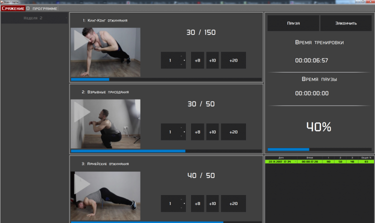Screen dimensions: 375x223
Task: Add +20 reps to King-Kong push-ups
Action: pos(233,60)
